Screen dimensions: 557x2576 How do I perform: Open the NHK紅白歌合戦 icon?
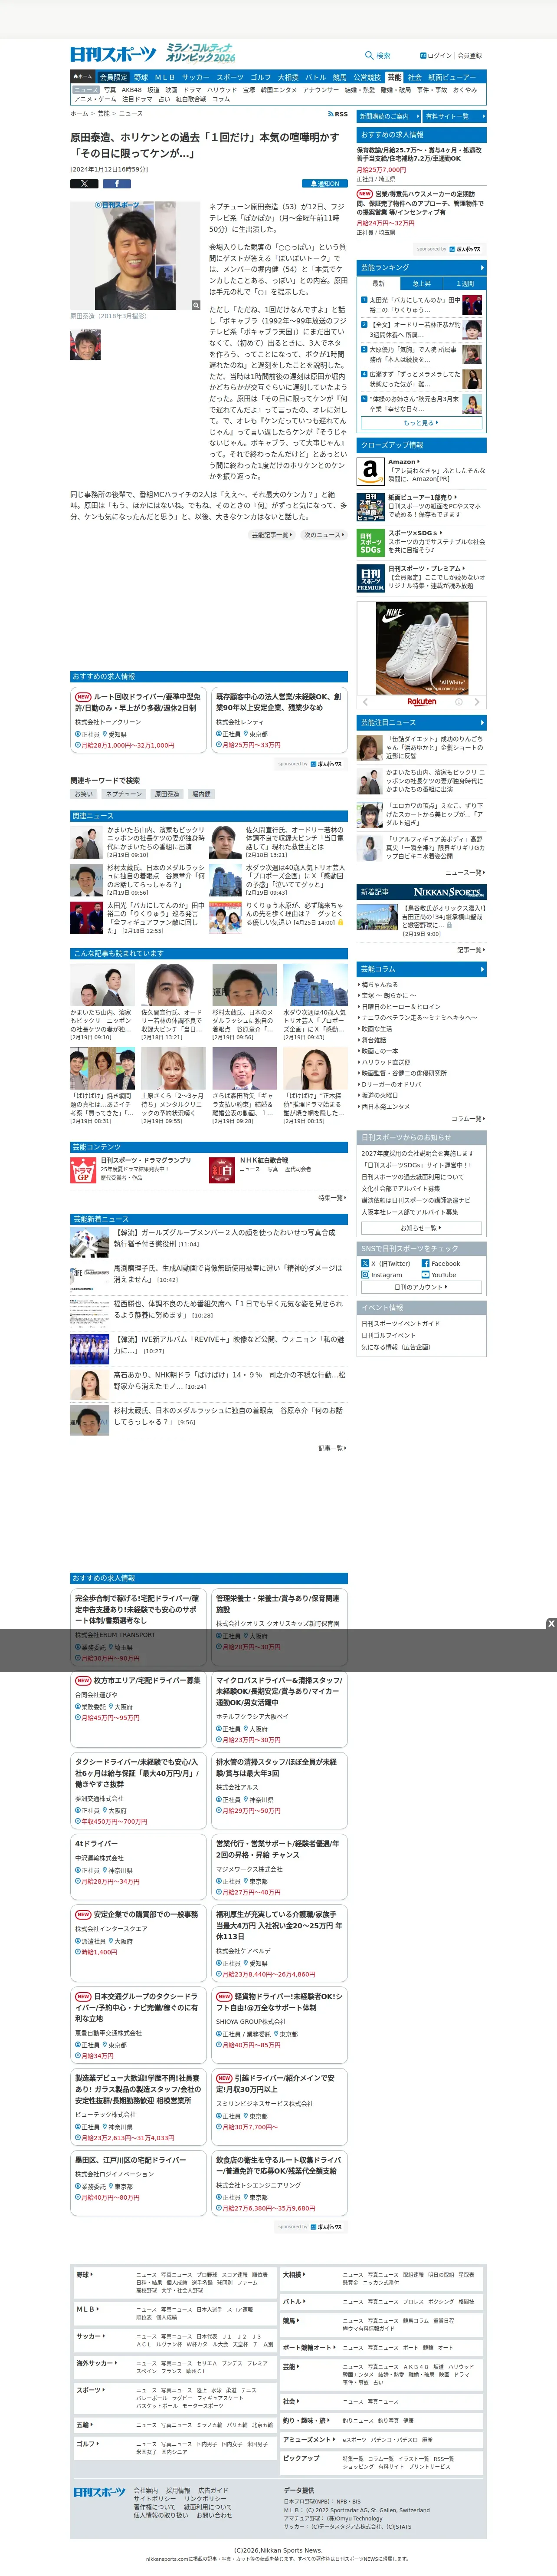222,1170
